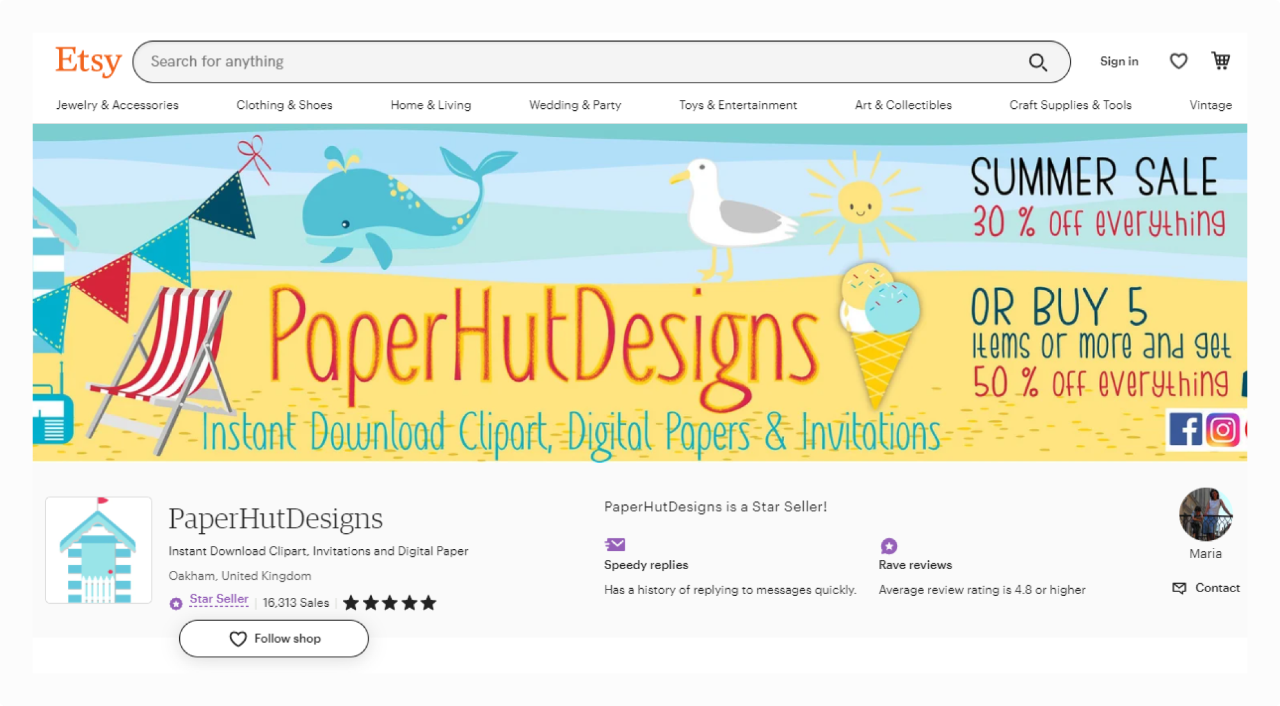Click the Rave reviews heading

915,565
